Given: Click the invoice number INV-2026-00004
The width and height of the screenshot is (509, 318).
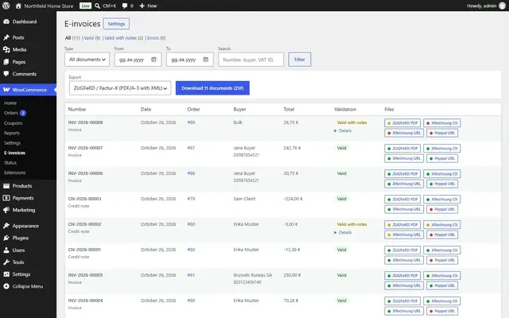Looking at the screenshot, I should [x=85, y=301].
